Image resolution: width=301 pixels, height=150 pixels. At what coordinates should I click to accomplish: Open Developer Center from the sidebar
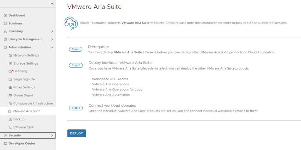tap(21, 144)
